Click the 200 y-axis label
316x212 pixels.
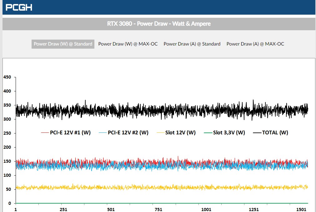(x=7, y=147)
